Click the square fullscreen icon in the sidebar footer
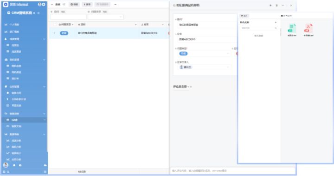This screenshot has height=176, width=334. click(4, 172)
